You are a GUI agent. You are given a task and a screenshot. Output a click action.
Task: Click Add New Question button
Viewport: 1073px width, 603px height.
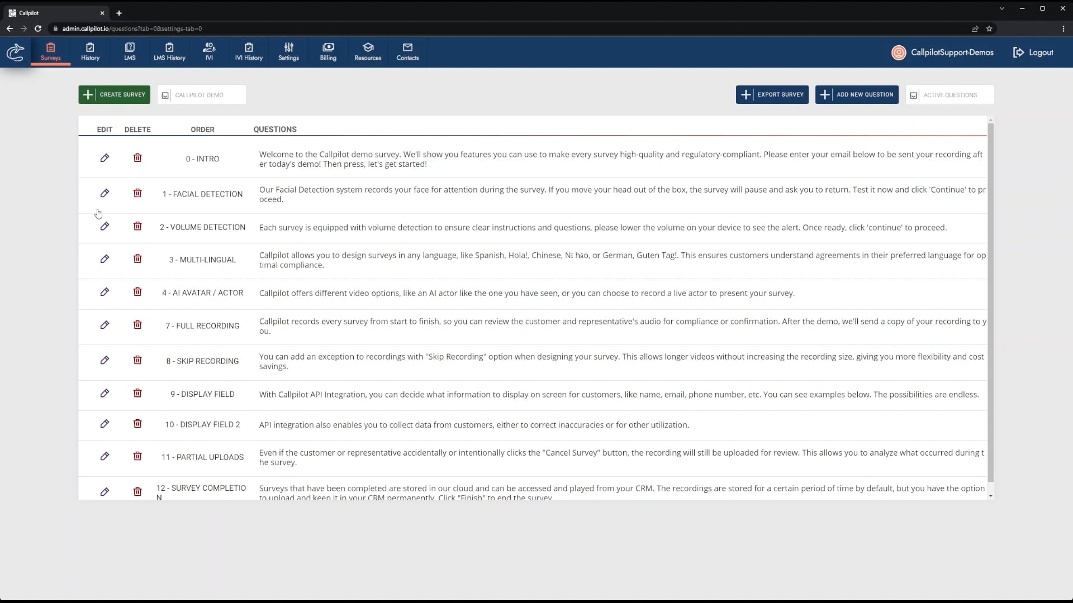coord(857,94)
